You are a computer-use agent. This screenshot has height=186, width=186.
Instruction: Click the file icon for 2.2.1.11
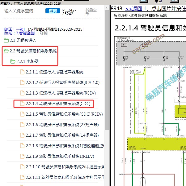point(22,177)
